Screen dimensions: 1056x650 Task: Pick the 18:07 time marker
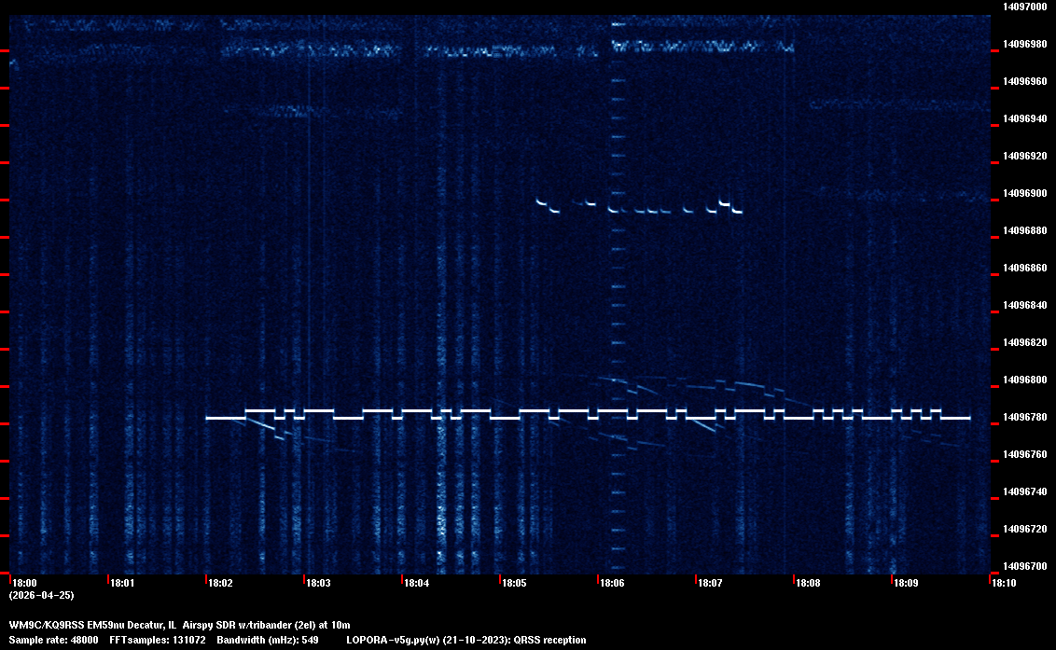pos(710,583)
